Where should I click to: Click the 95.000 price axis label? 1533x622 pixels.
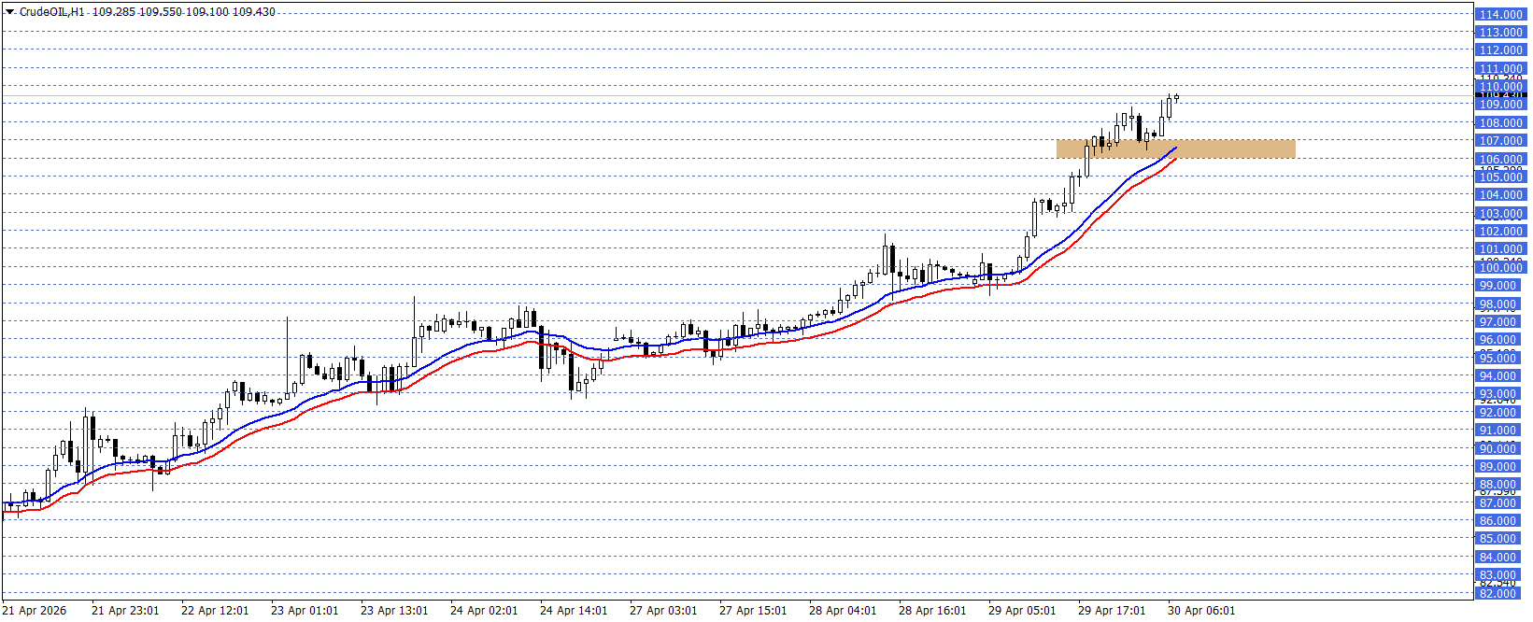tap(1500, 359)
